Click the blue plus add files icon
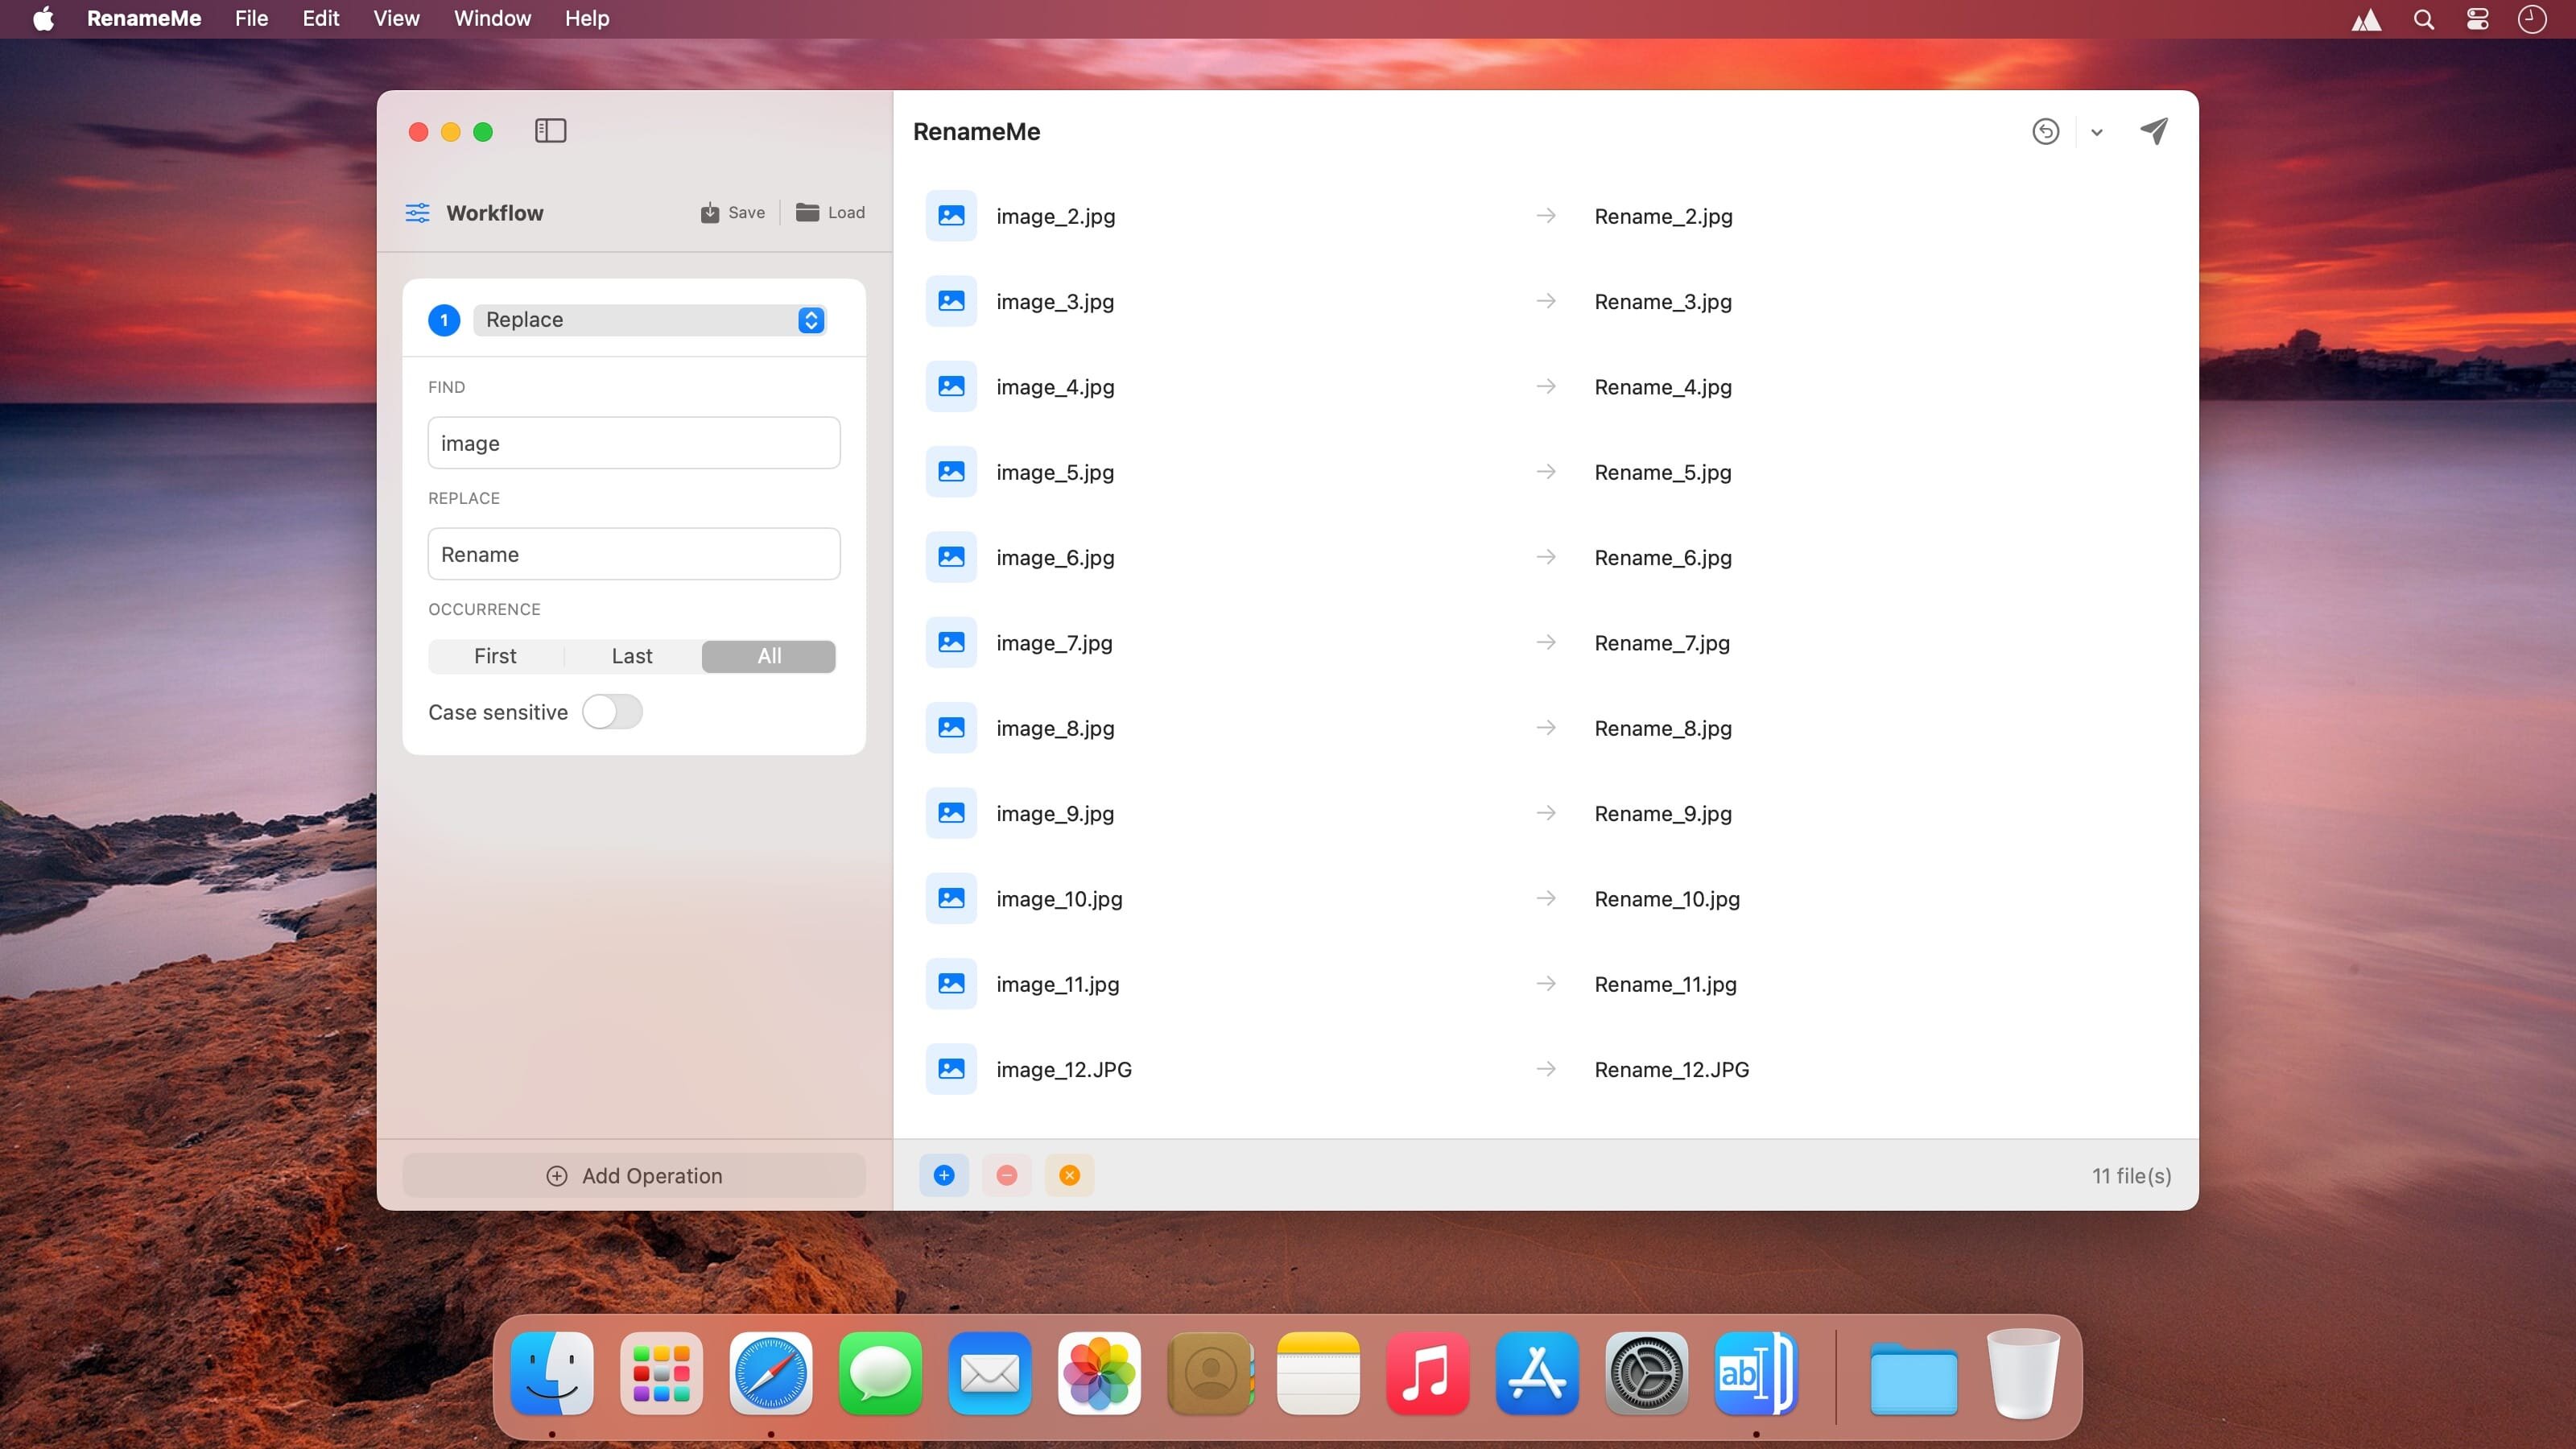Screen dimensions: 2576x1449 click(943, 1175)
